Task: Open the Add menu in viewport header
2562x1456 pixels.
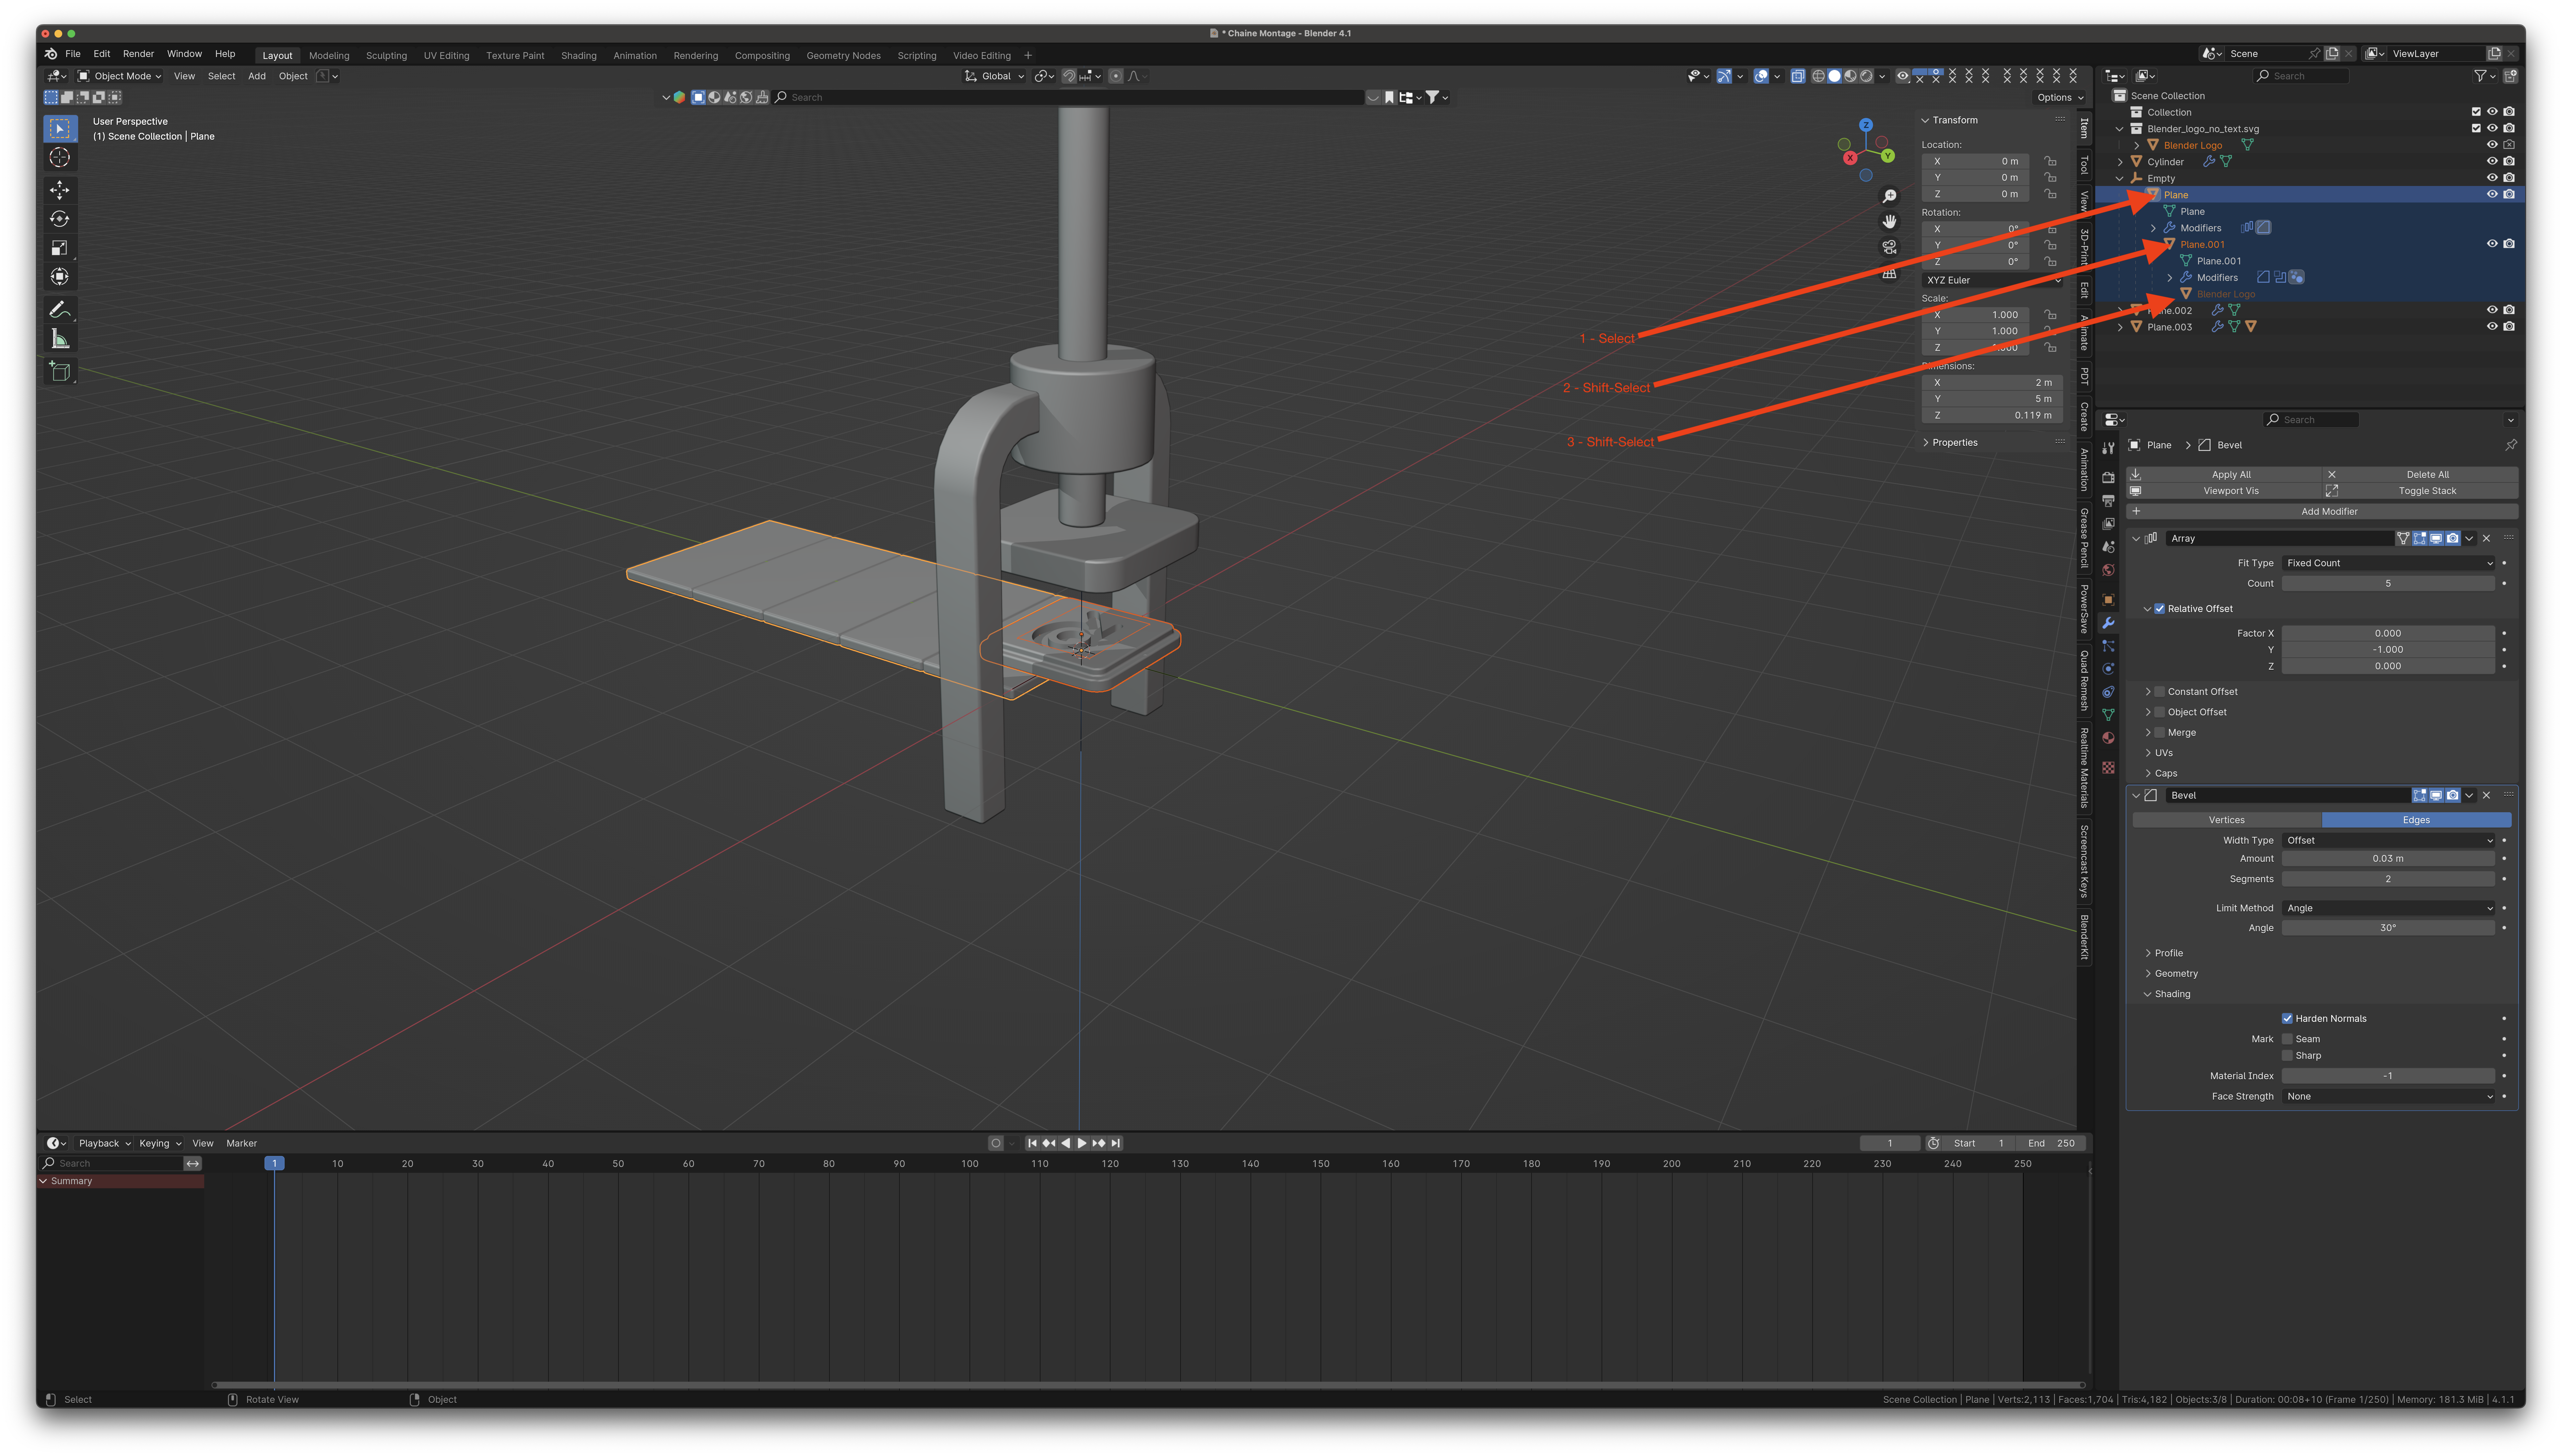Action: [x=257, y=76]
